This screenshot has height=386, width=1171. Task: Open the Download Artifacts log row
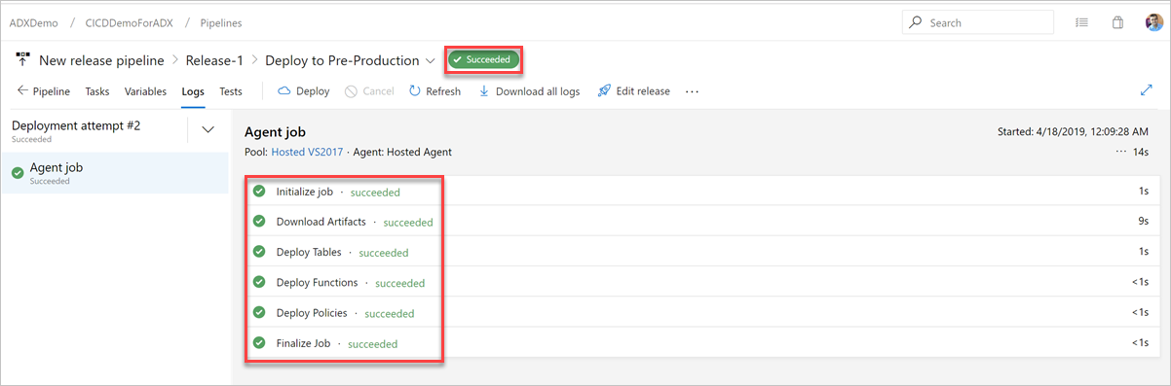(x=701, y=222)
